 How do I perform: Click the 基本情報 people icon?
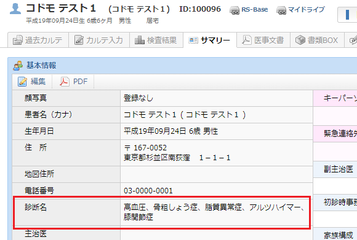click(18, 66)
